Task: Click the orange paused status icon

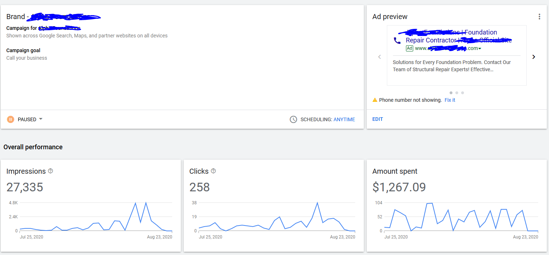Action: pyautogui.click(x=10, y=119)
